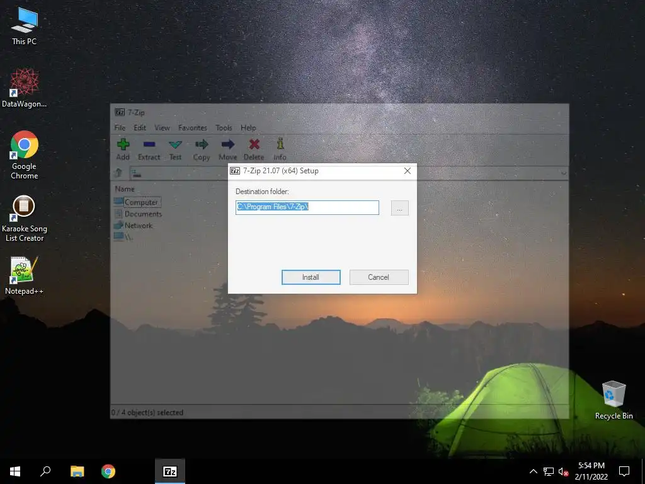This screenshot has width=645, height=484.
Task: Open the notification center icon
Action: coord(624,471)
